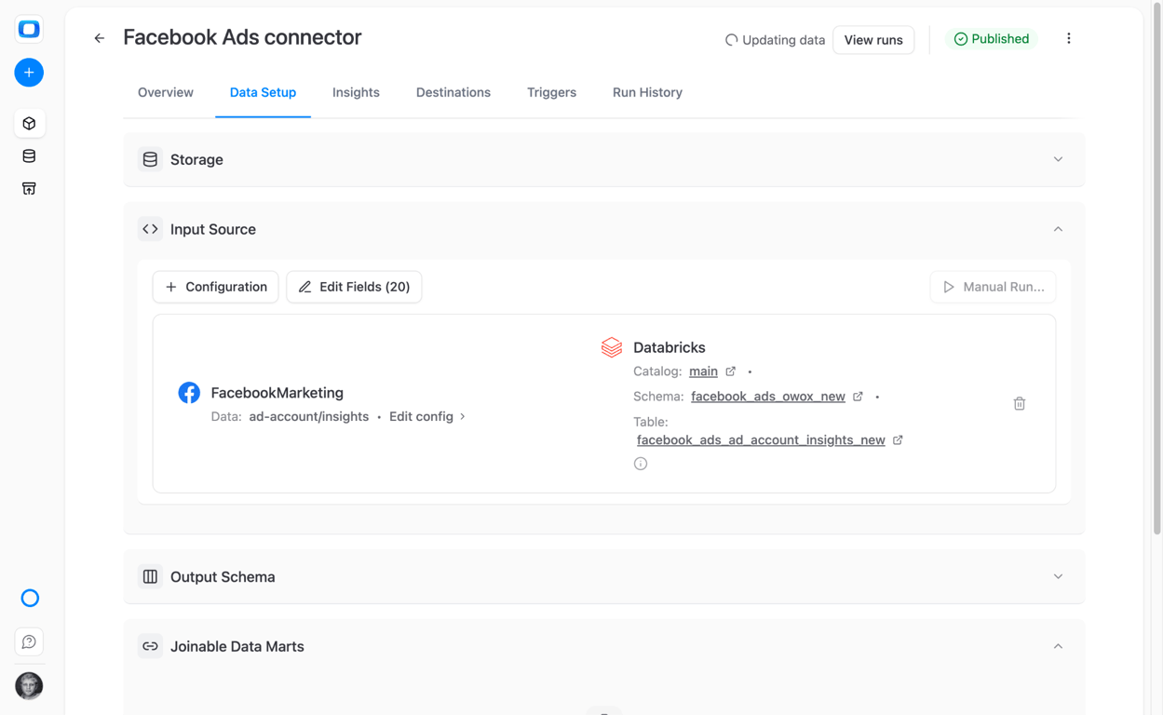
Task: Click the Facebook logo icon
Action: click(189, 392)
